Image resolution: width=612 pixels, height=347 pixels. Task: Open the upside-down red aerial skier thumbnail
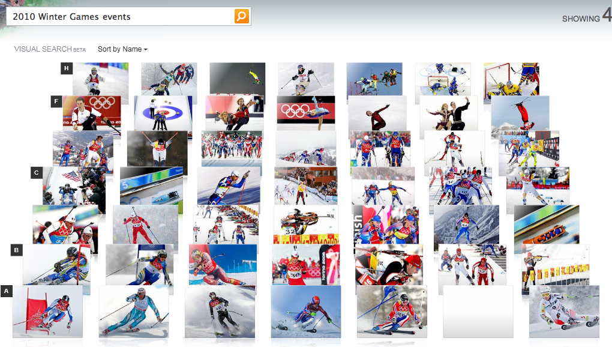click(x=520, y=113)
